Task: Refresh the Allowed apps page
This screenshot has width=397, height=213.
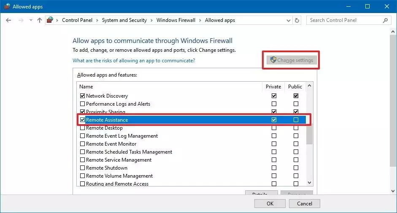Action: (x=297, y=20)
